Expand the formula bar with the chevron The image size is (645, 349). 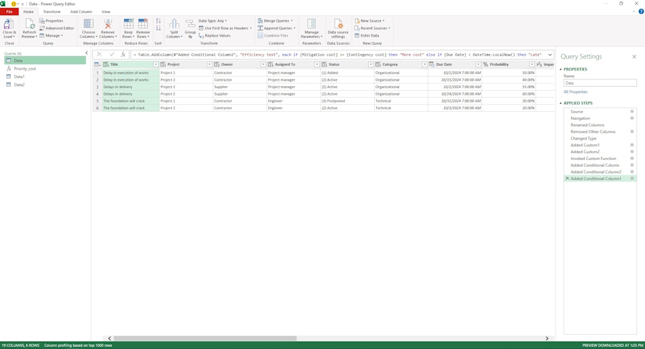[550, 55]
